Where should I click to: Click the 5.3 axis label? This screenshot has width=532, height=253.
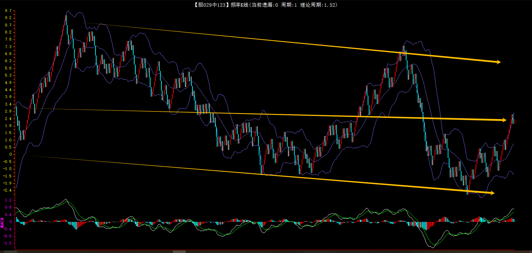8,75
